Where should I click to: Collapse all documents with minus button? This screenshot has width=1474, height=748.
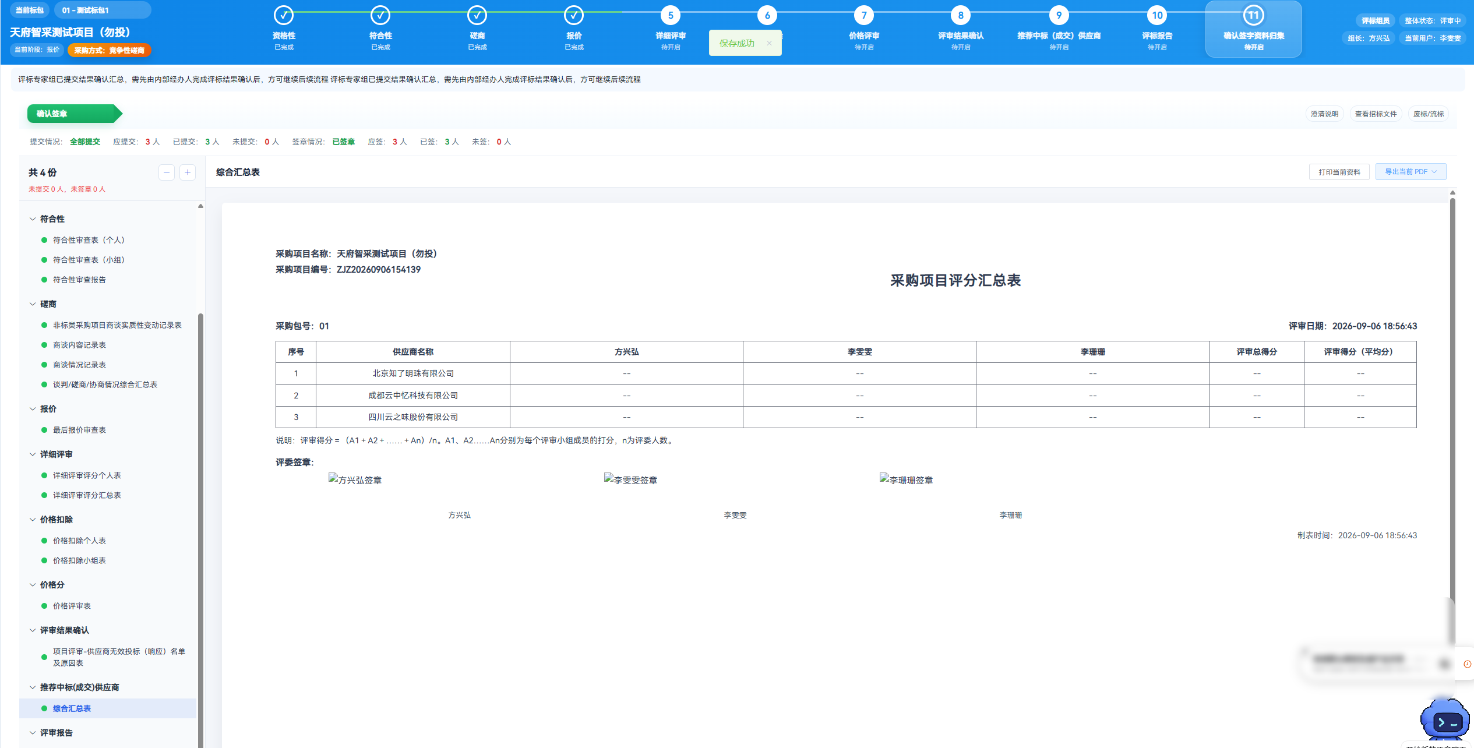[x=167, y=172]
